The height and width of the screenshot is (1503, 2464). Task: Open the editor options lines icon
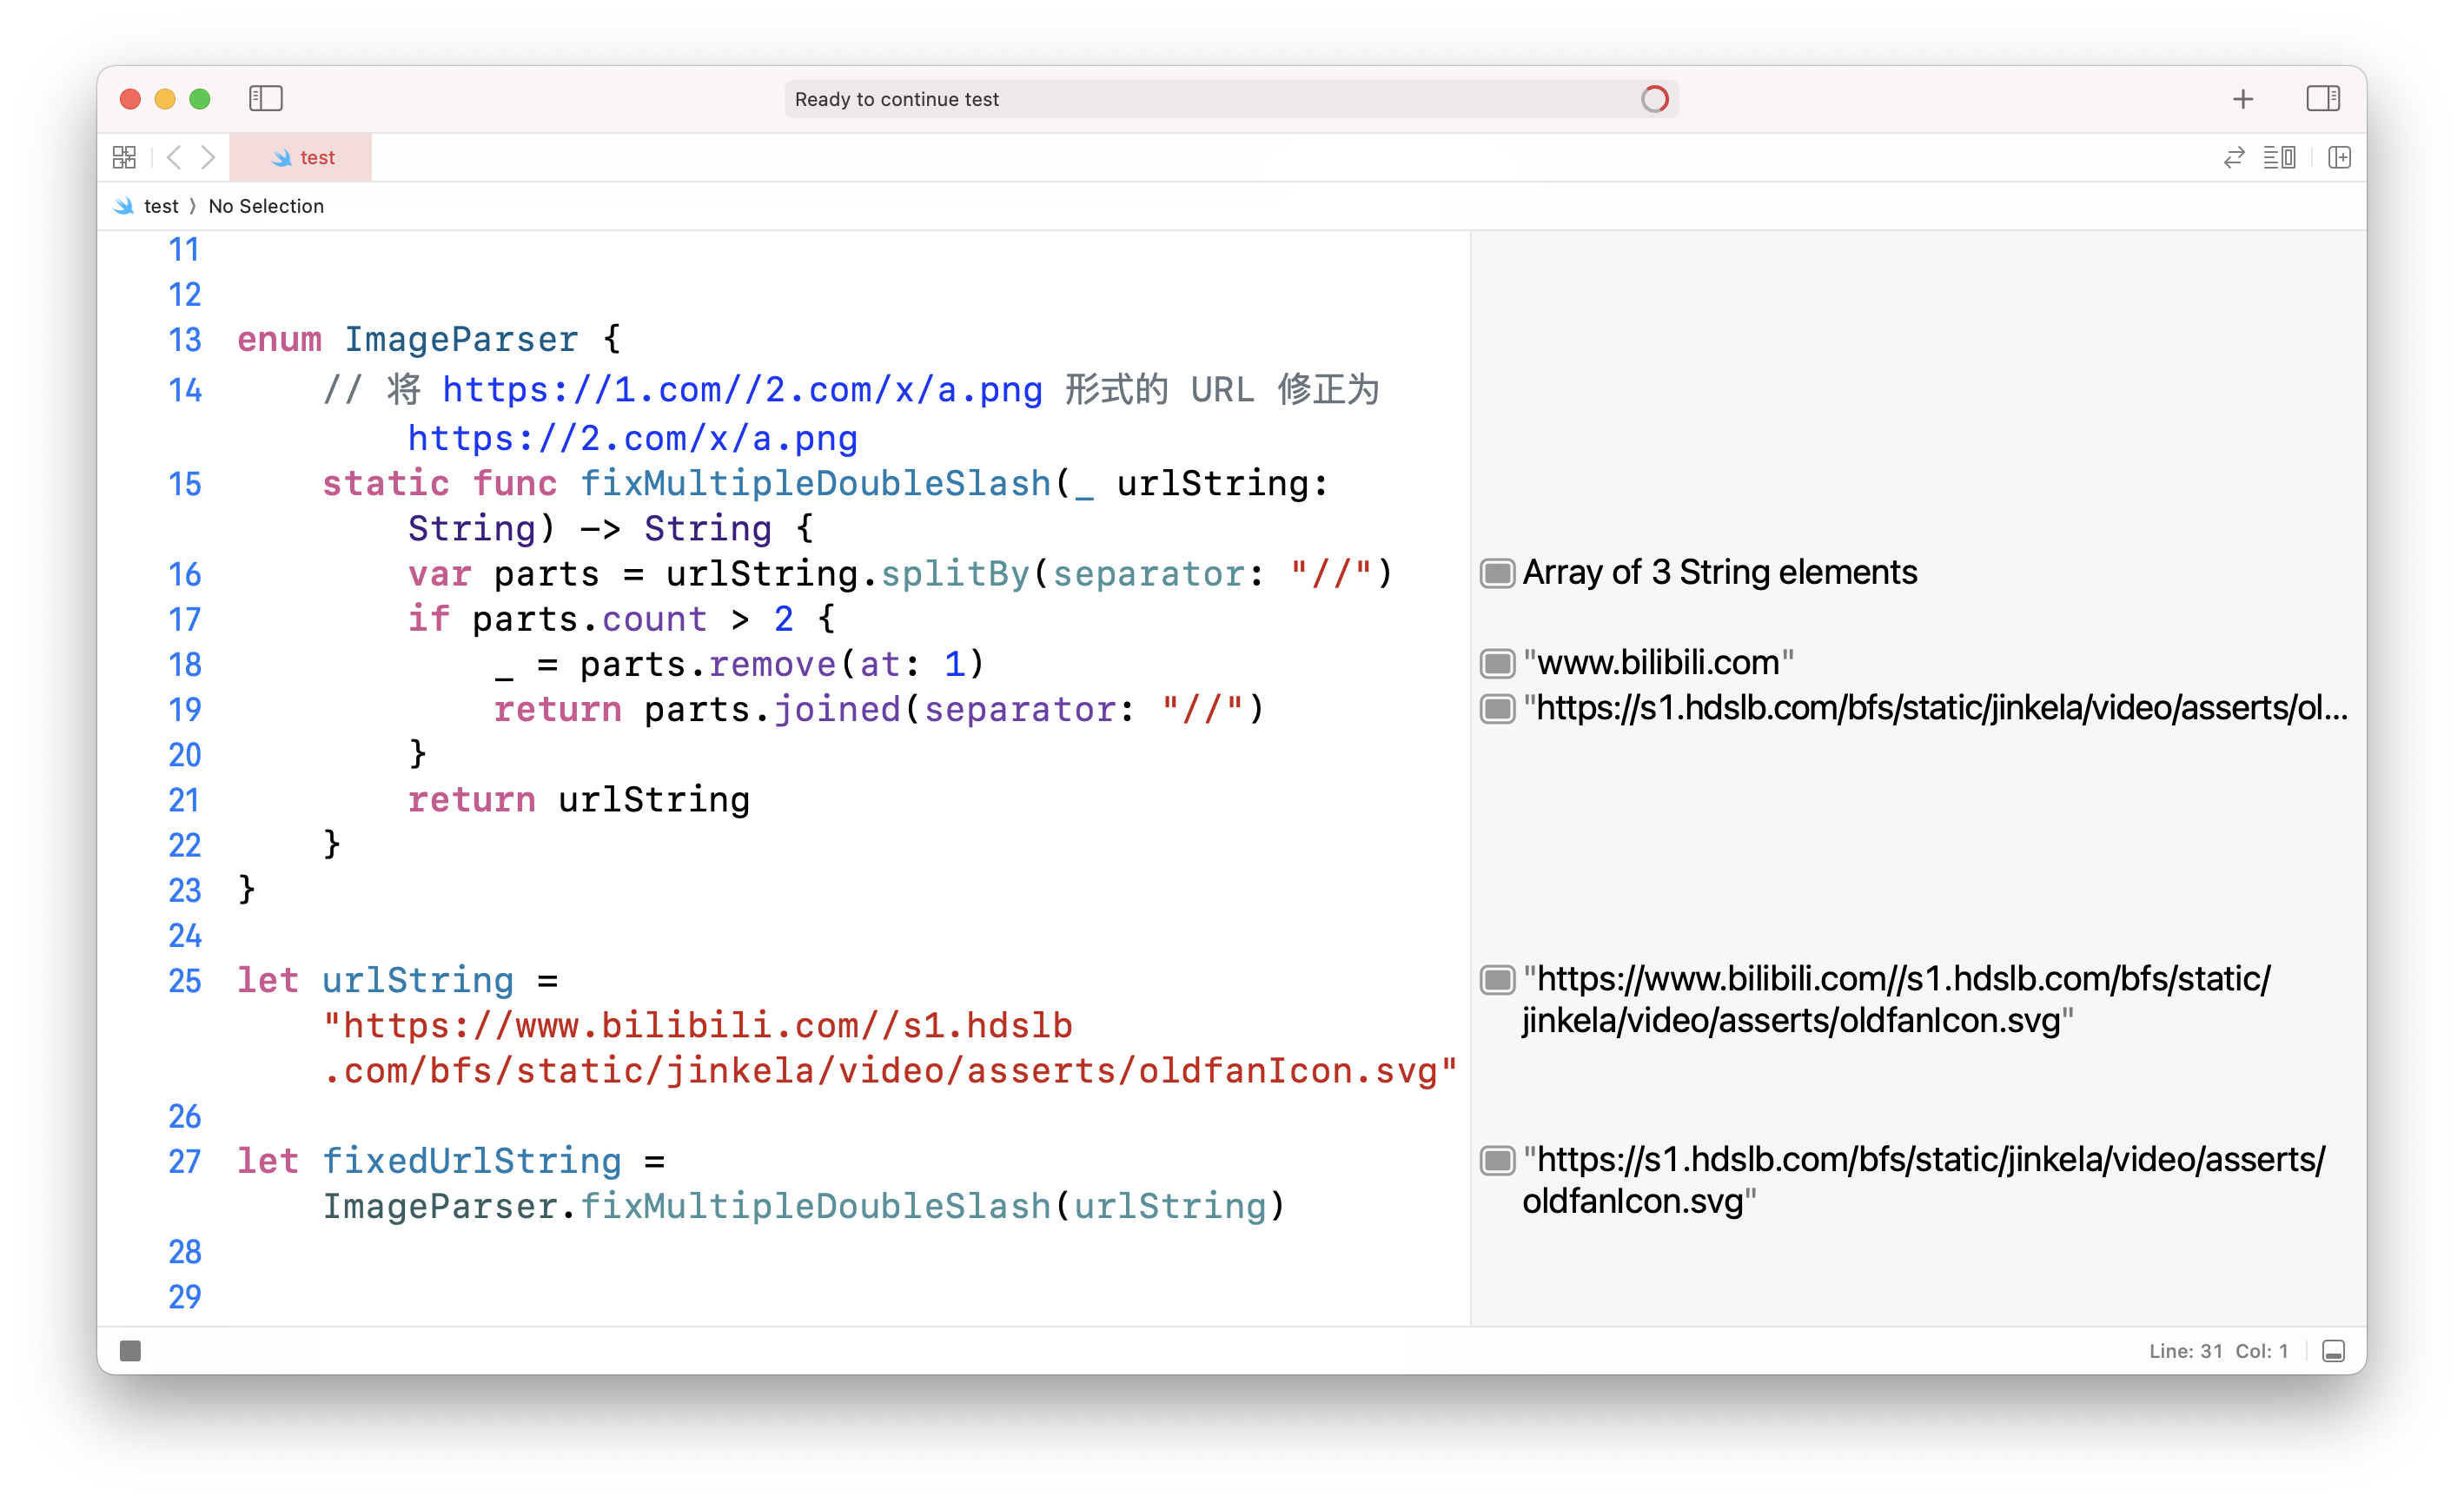coord(2280,157)
